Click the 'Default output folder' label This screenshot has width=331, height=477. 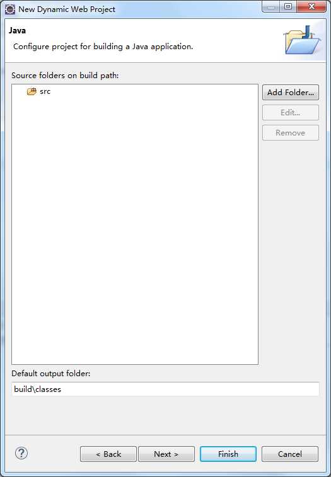51,373
